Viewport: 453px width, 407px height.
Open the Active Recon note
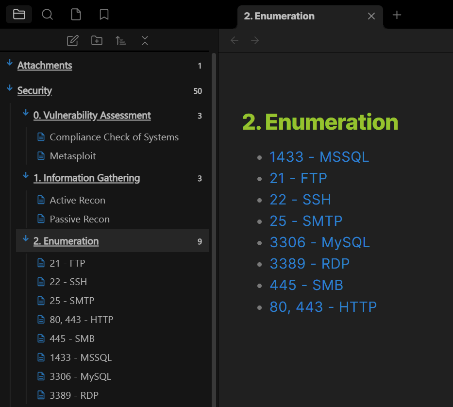77,200
